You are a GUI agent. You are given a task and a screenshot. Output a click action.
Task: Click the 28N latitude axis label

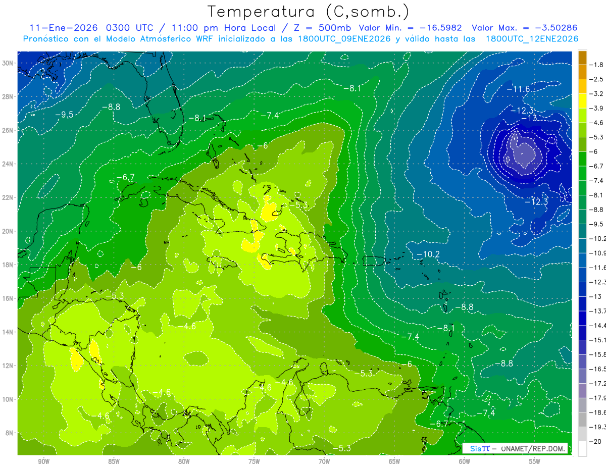(x=8, y=96)
